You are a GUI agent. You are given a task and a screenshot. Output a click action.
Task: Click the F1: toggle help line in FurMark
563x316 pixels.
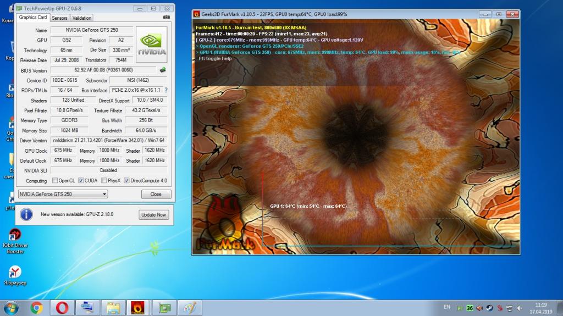pyautogui.click(x=214, y=59)
